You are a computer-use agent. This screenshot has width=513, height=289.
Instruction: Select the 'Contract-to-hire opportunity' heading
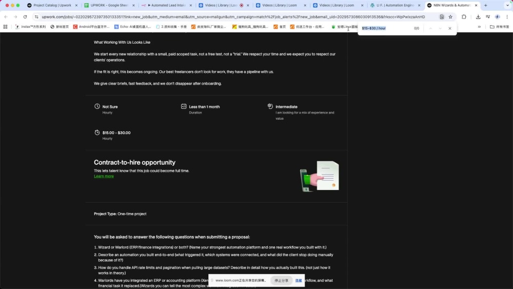pyautogui.click(x=134, y=162)
